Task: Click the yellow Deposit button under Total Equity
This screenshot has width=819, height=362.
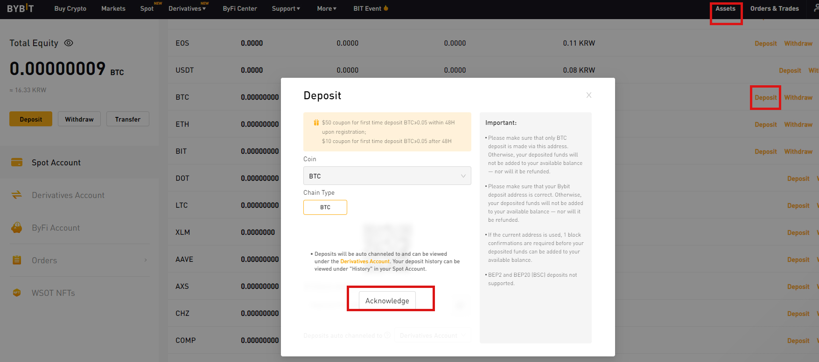Action: pos(31,119)
